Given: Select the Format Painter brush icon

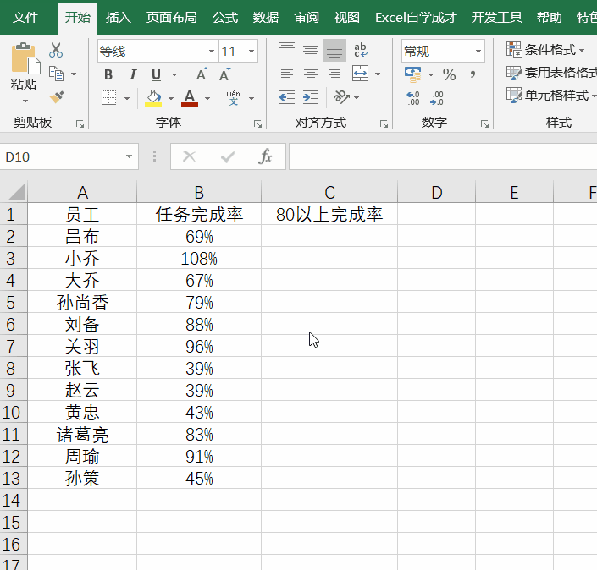Looking at the screenshot, I should coord(57,97).
